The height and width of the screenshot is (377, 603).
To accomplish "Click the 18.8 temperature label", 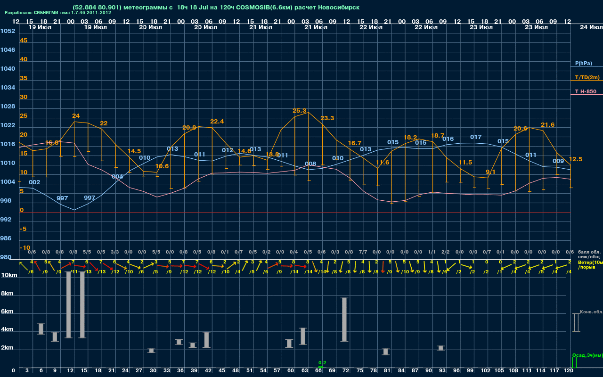I will [272, 155].
